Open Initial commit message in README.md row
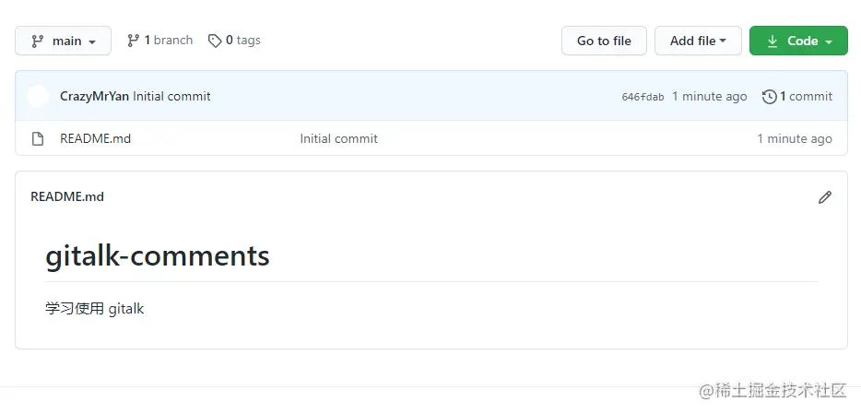The height and width of the screenshot is (414, 861). pos(338,139)
